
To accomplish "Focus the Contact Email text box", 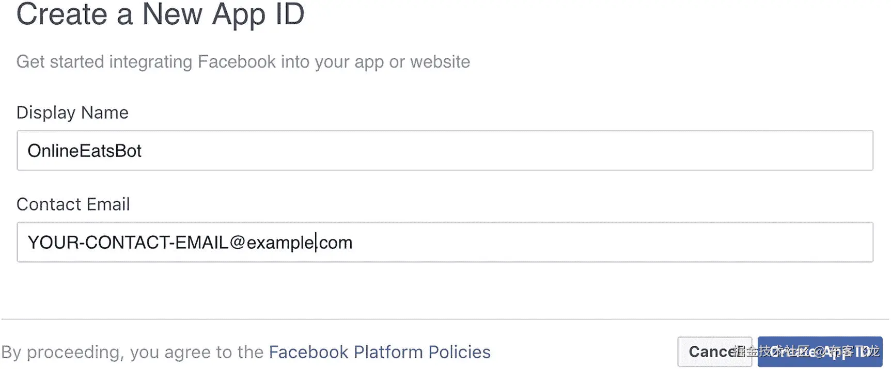I will click(x=444, y=242).
